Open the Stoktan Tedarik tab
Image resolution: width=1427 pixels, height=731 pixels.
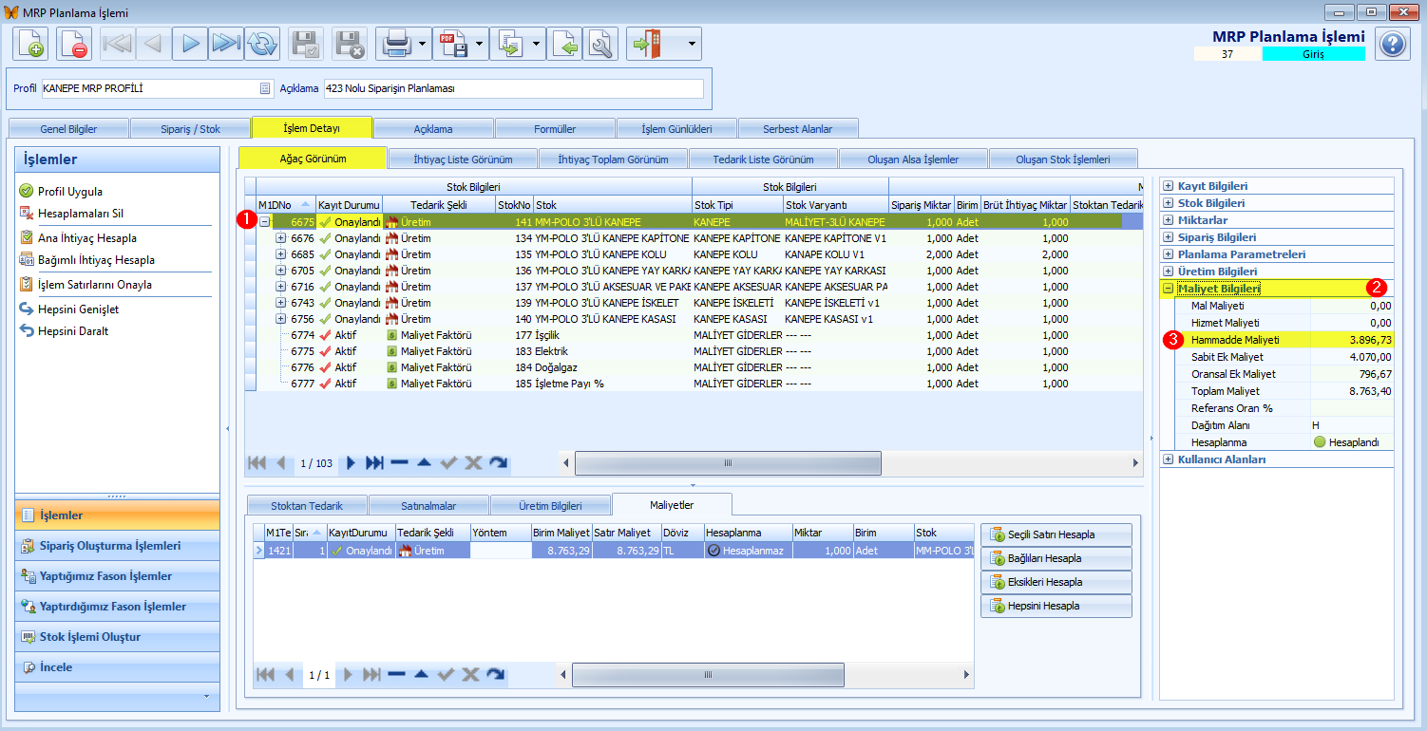pos(307,506)
